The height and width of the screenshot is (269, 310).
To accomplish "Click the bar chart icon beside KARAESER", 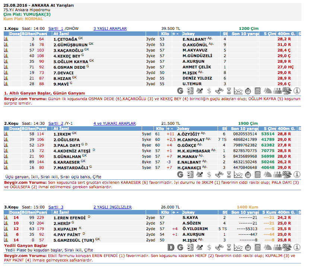I will click(x=6, y=162).
